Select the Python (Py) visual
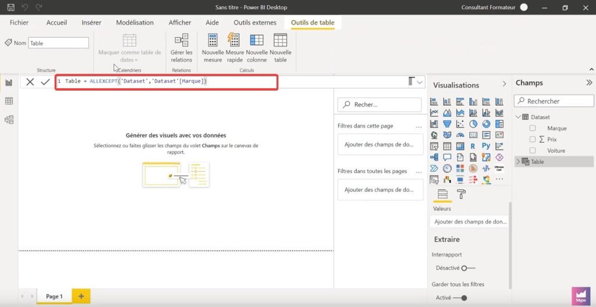 click(486, 146)
